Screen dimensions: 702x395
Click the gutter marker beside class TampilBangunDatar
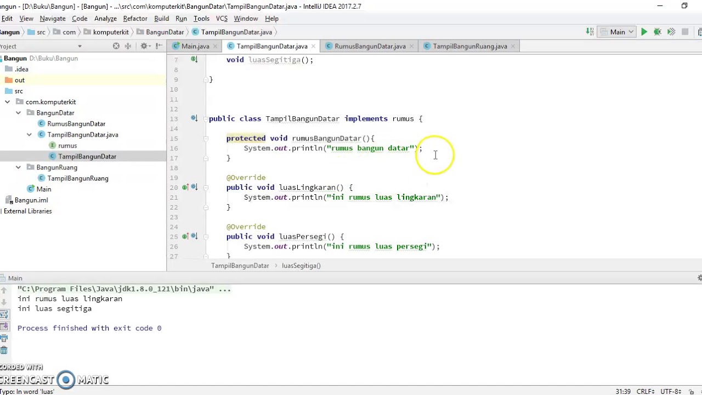click(x=194, y=119)
